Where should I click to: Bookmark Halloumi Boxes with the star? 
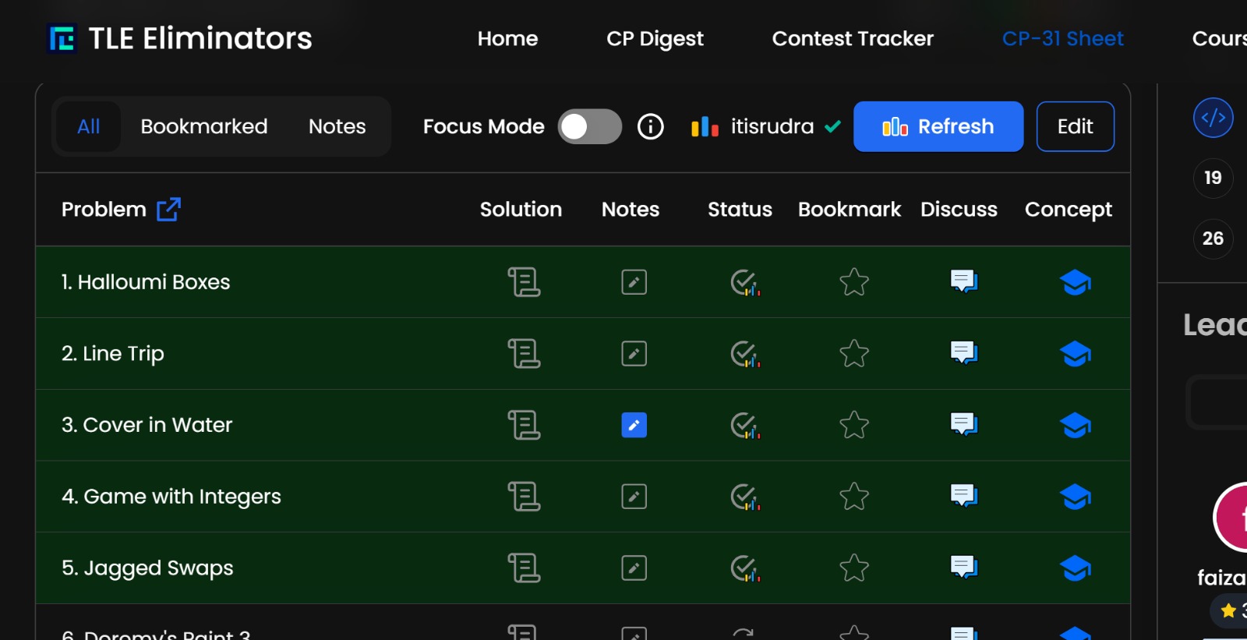854,282
